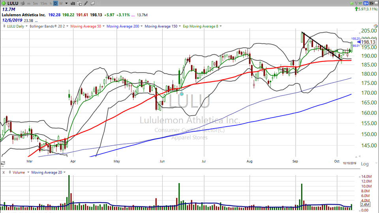Switch to the Weekly timeframe button

tap(61, 3)
